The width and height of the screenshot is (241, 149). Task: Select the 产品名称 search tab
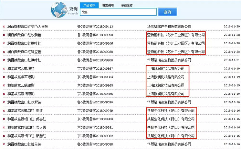click(89, 5)
